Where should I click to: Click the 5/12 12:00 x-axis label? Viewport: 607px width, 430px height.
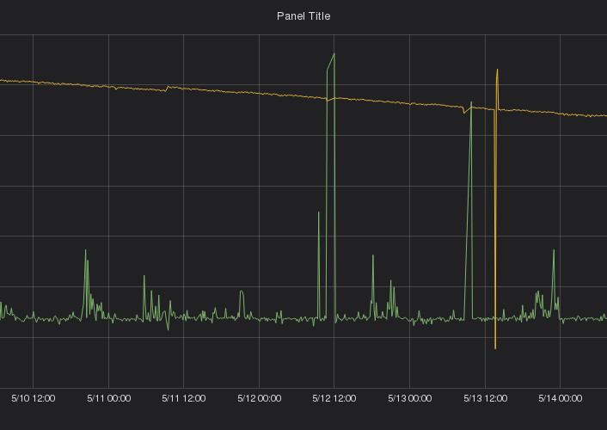334,398
